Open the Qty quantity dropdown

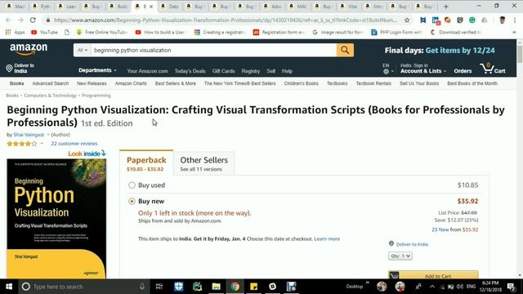(x=400, y=256)
